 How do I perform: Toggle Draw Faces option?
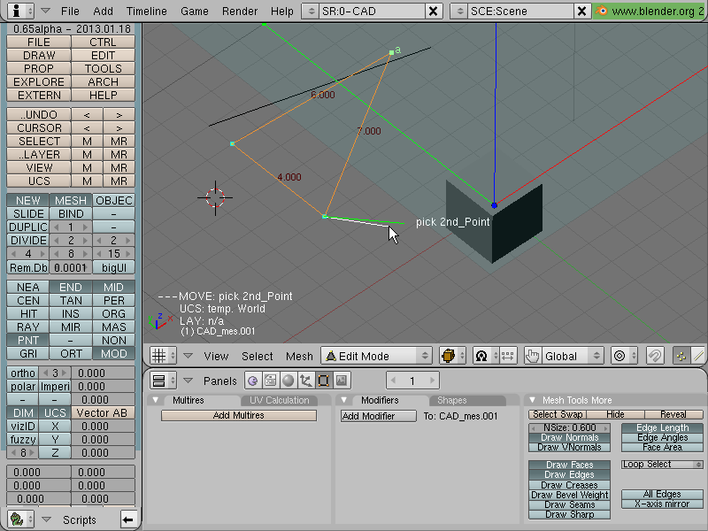pos(569,465)
